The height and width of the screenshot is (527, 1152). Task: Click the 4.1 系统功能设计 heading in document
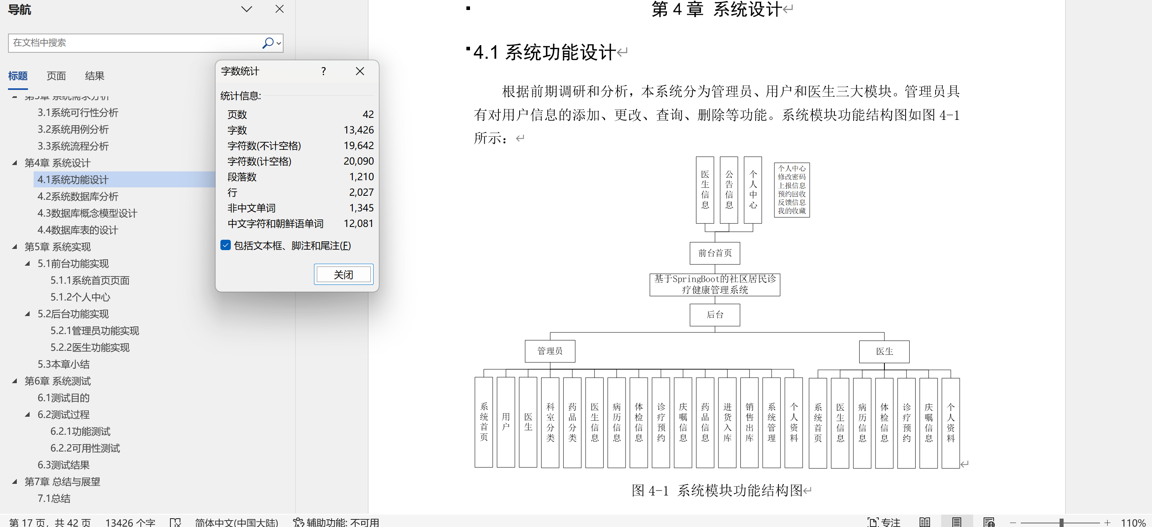tap(545, 53)
